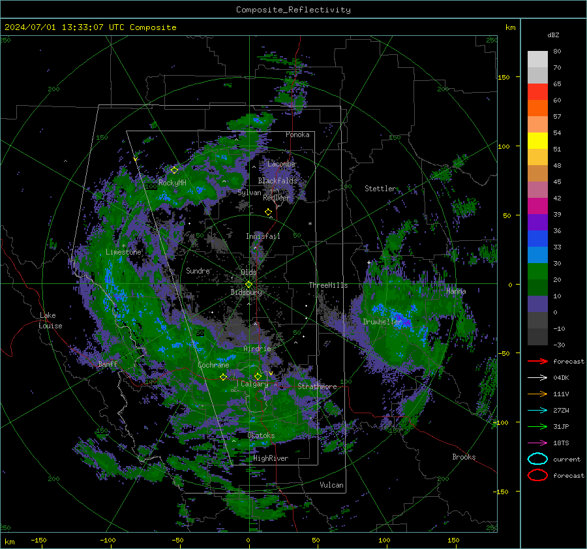Select the slate purple 0-10 dBZ swatch

537,304
